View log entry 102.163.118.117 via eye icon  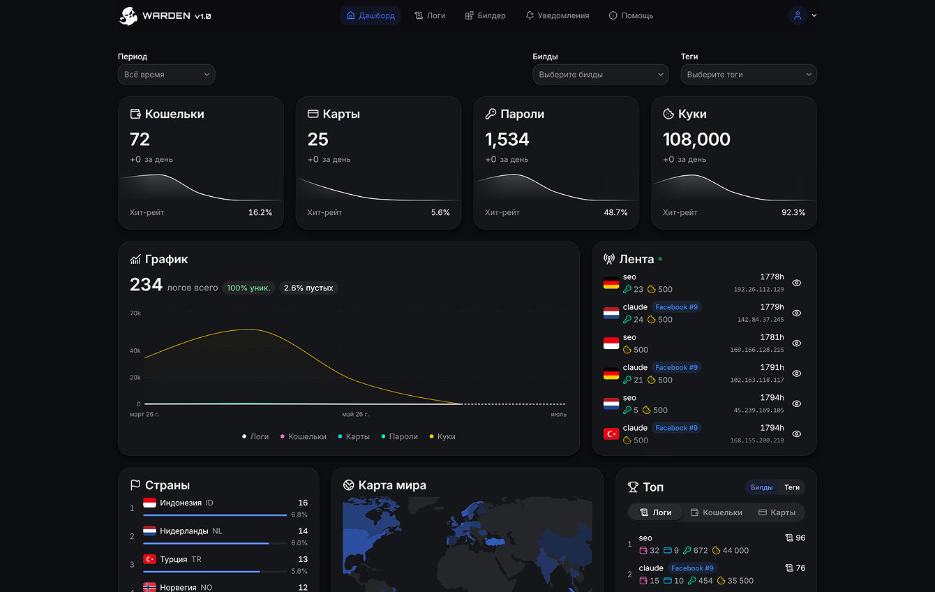(x=797, y=373)
